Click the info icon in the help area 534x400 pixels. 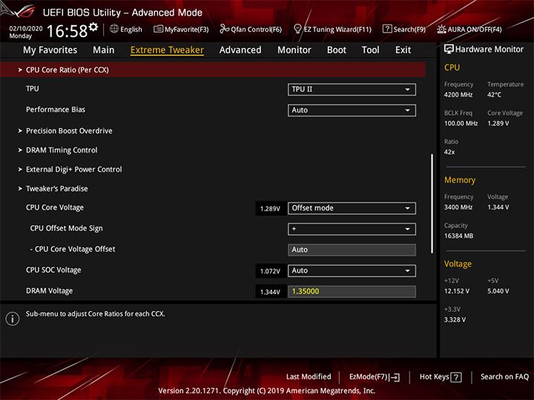(13, 319)
